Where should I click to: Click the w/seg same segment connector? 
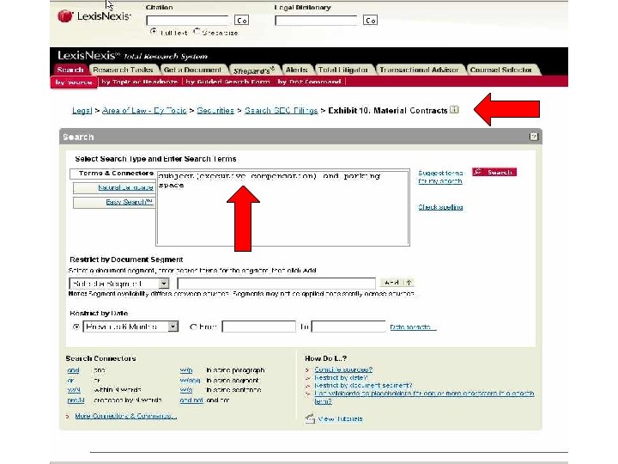tap(190, 381)
